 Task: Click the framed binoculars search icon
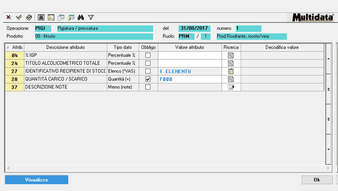coord(41,17)
